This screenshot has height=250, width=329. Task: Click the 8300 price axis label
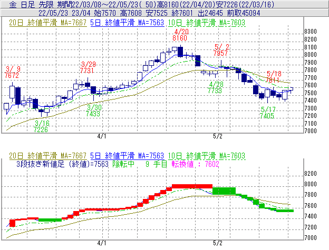311,32
